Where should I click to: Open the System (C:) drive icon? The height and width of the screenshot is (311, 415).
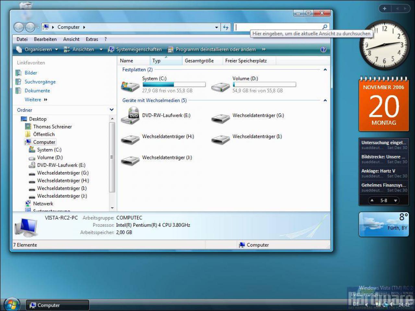[x=130, y=86]
